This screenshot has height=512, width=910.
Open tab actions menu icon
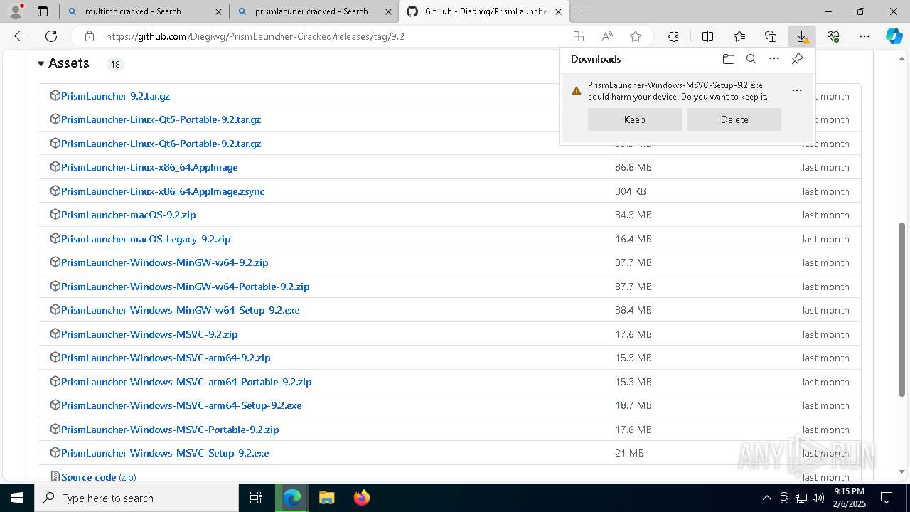[43, 11]
